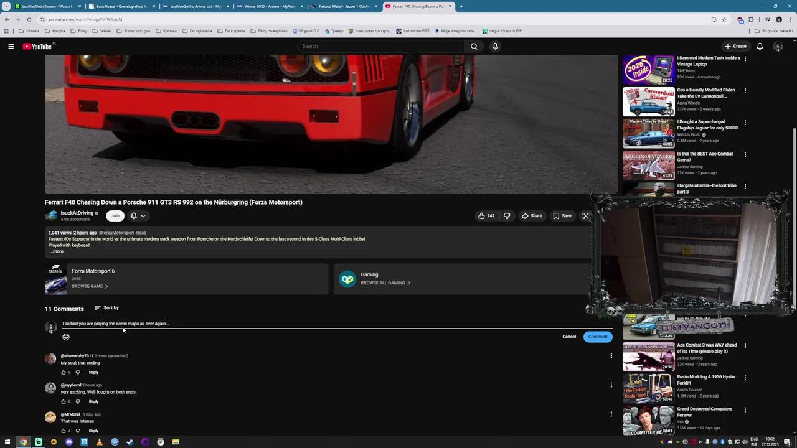
Task: Open options menu for @shawnruby7011's comment
Action: click(x=611, y=356)
